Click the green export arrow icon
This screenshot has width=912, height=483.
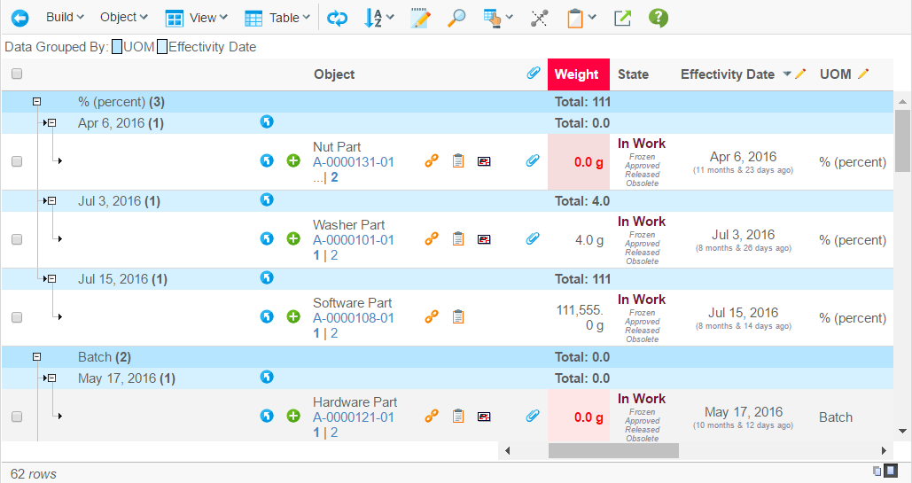(622, 18)
